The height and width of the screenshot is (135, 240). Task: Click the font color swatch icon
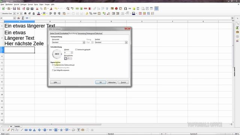tap(39, 13)
